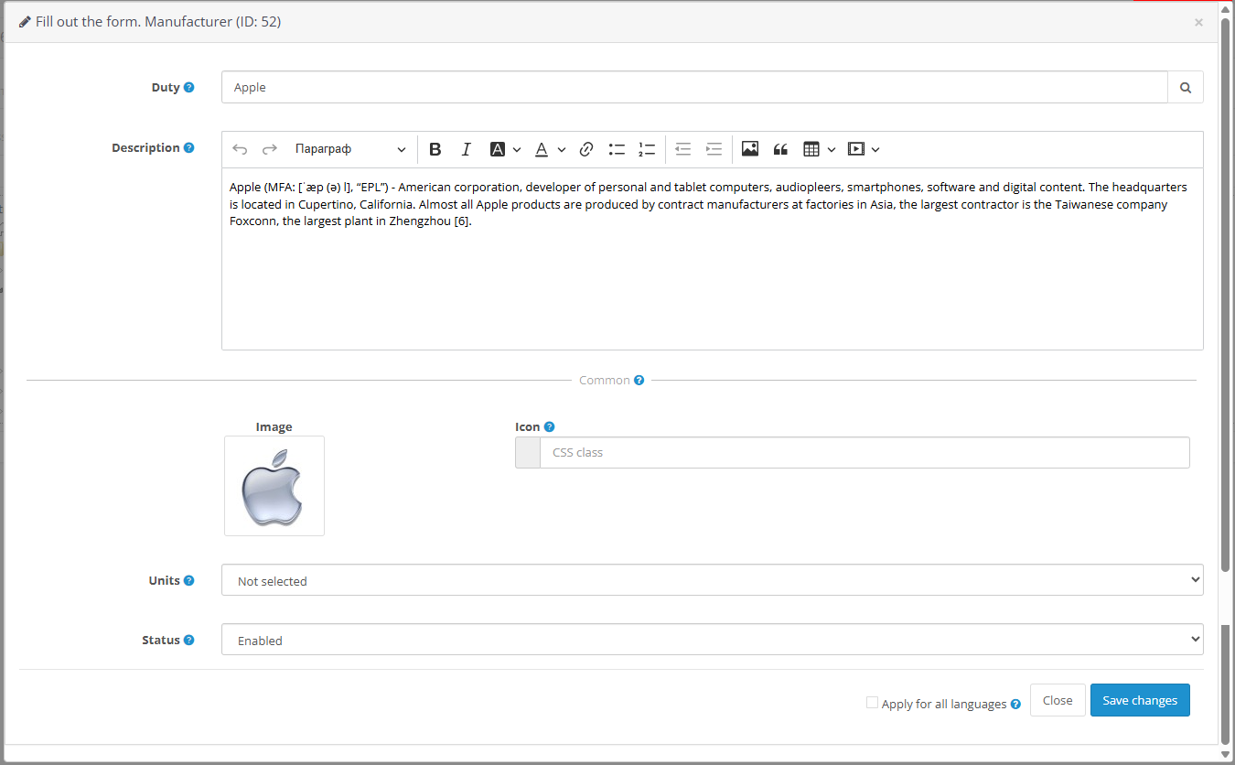Open media options dropdown arrow

[x=875, y=149]
